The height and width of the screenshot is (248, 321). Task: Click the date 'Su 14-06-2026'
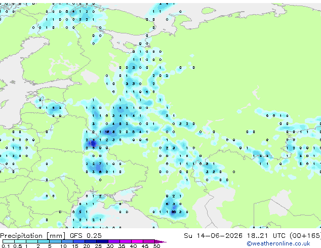(213, 236)
